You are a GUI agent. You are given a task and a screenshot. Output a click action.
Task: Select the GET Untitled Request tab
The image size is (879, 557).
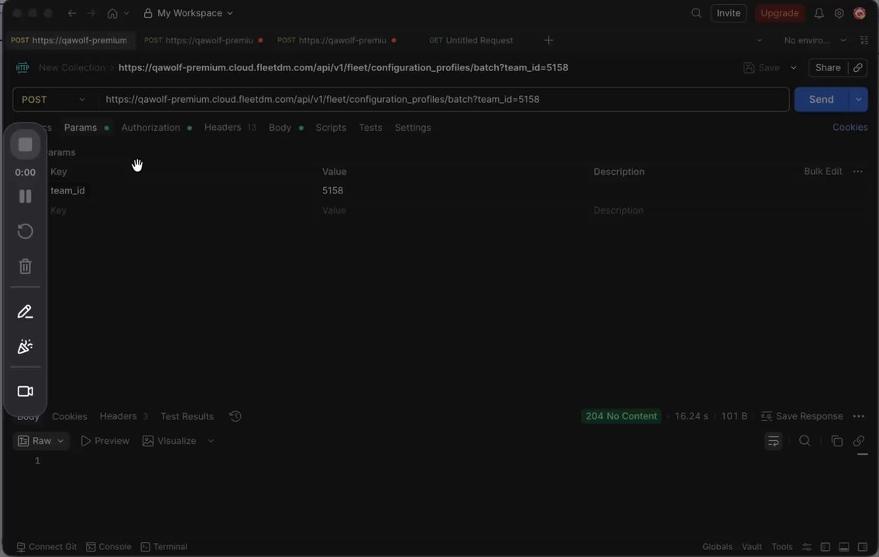471,40
